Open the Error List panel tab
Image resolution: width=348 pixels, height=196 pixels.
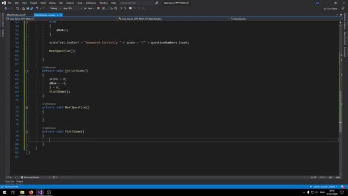coord(10,181)
